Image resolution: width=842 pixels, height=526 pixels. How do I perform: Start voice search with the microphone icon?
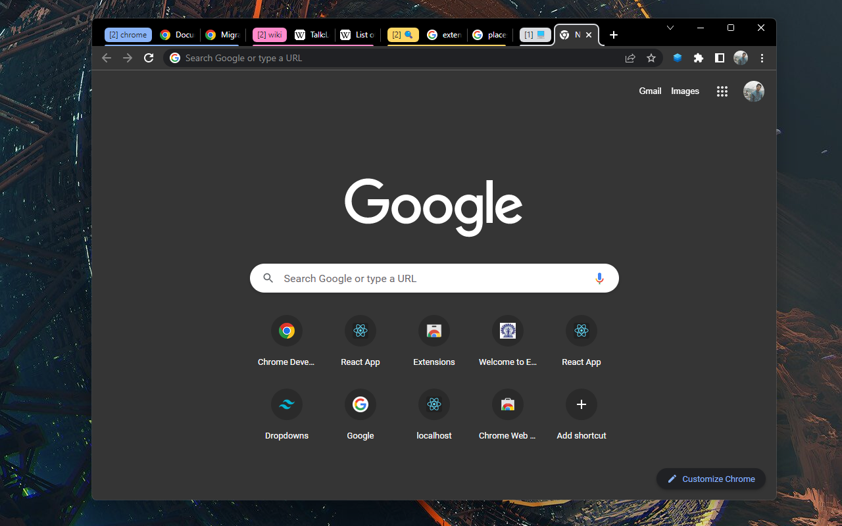pos(599,278)
